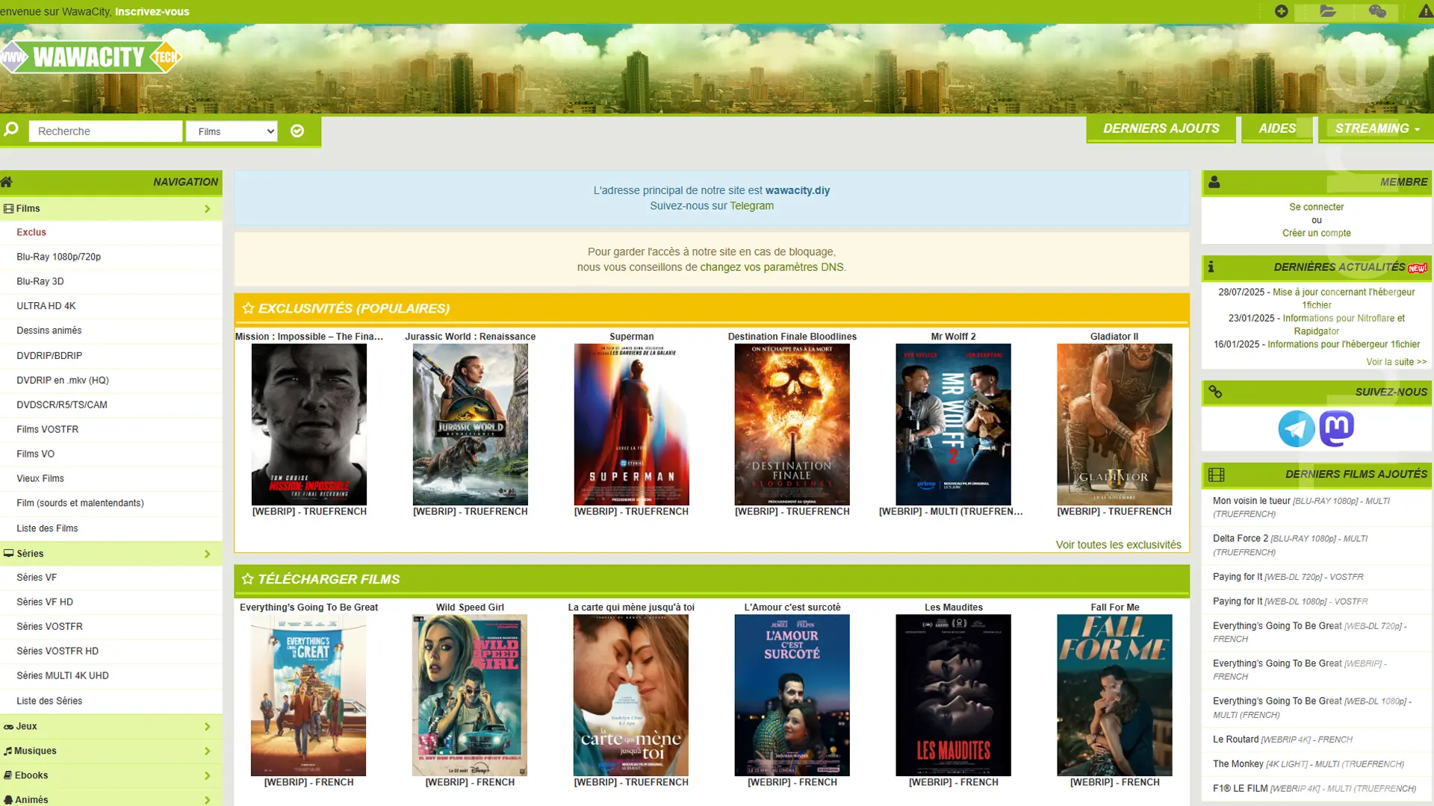Click the plus circle icon in top bar

click(x=1281, y=11)
